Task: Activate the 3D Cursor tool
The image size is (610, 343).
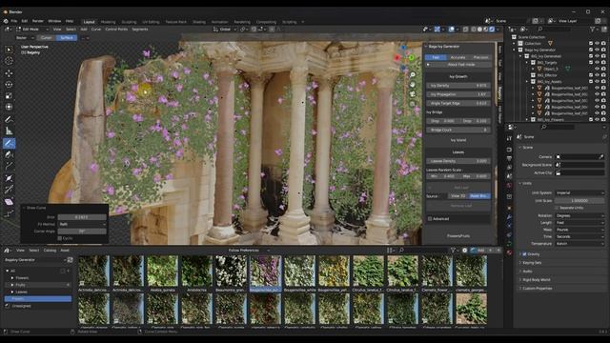Action: click(9, 61)
